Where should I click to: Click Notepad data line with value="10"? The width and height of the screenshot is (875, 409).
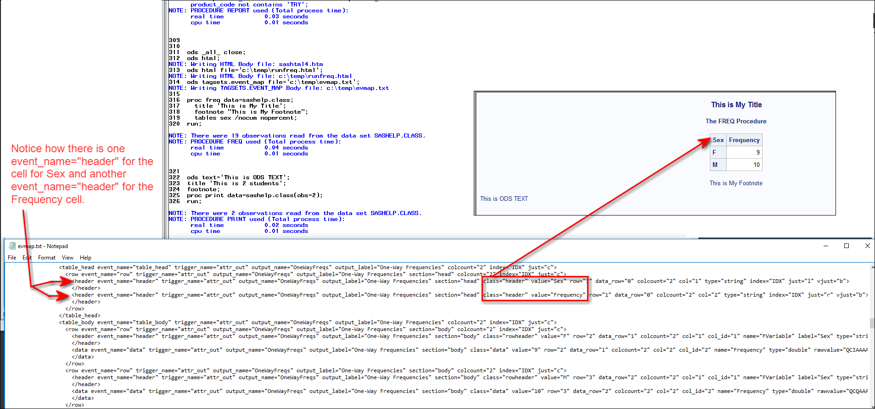pyautogui.click(x=470, y=391)
